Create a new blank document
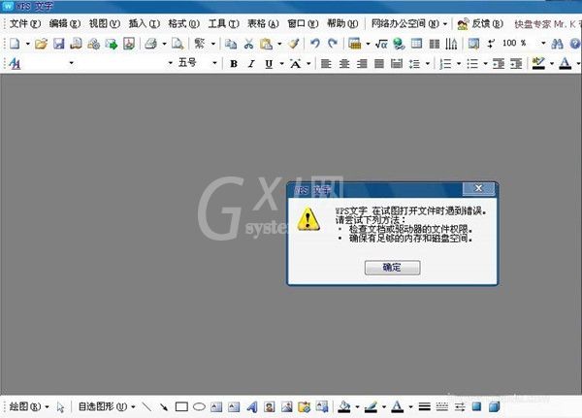Screen dimensions: 582x418 tap(15, 44)
